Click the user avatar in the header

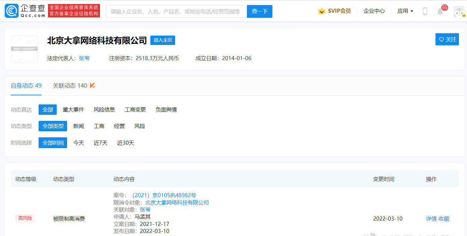point(459,11)
